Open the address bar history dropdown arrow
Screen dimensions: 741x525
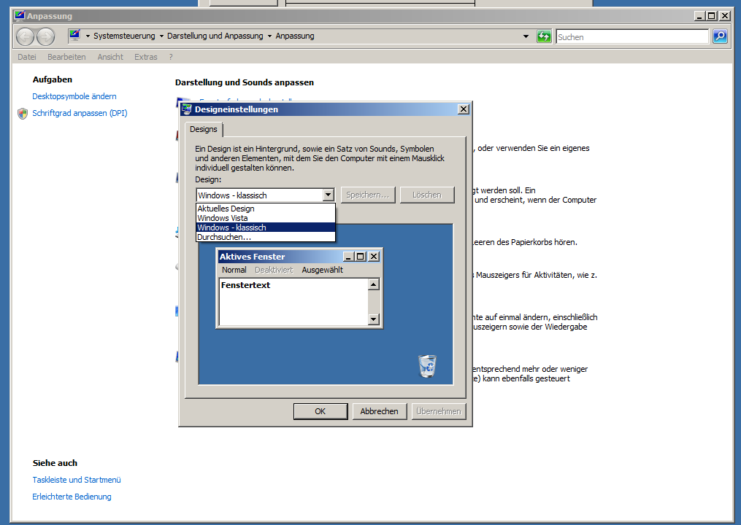tap(526, 36)
